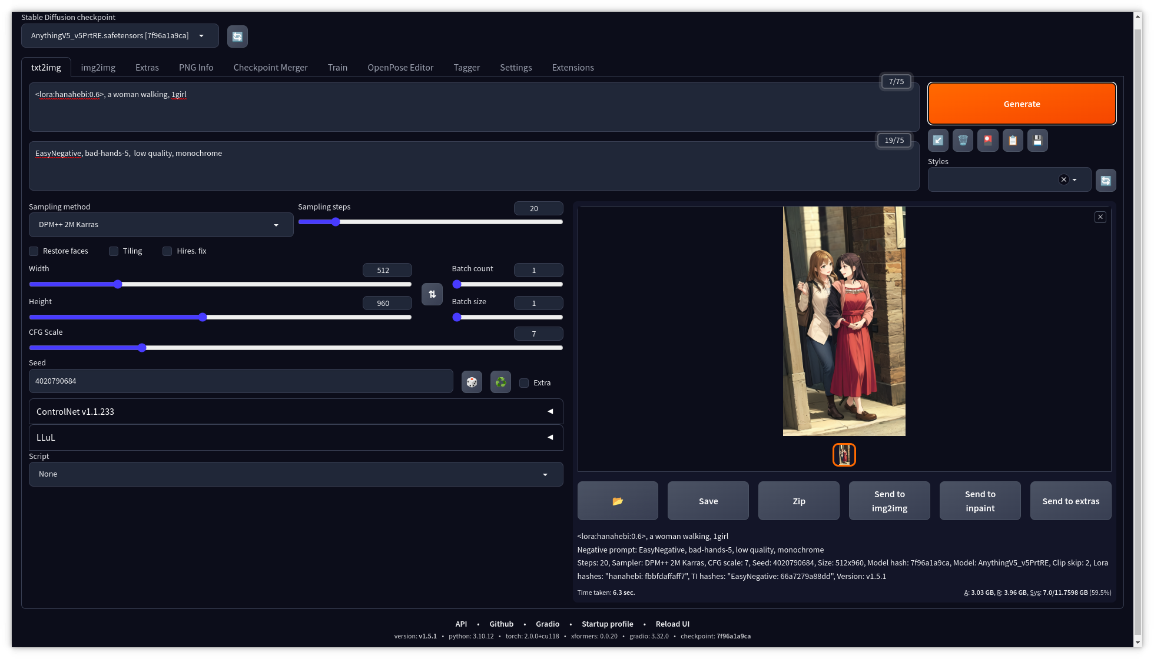
Task: Save style using the floppy disk icon
Action: tap(1037, 141)
